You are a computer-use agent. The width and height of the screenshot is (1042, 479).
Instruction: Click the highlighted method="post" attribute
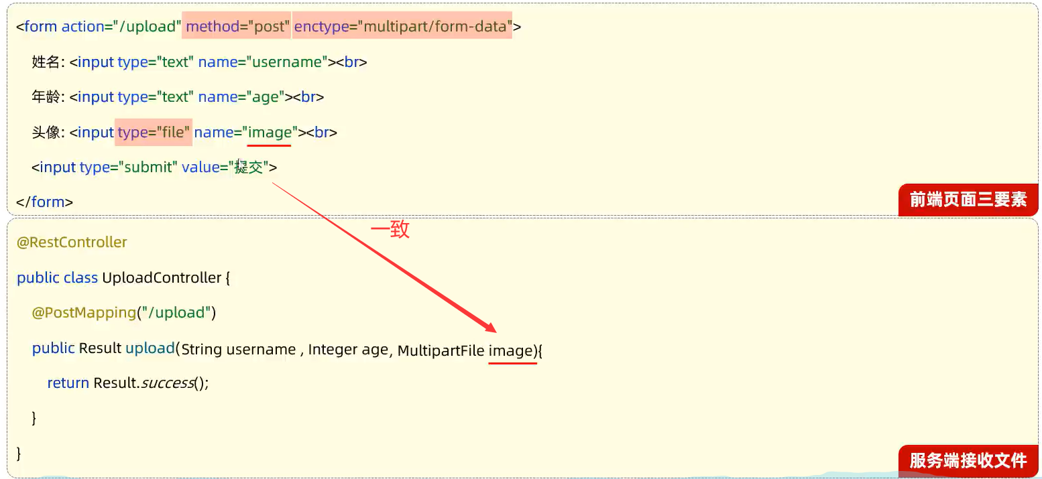tap(237, 27)
